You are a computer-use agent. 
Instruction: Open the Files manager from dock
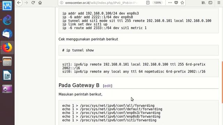pyautogui.click(x=7, y=61)
